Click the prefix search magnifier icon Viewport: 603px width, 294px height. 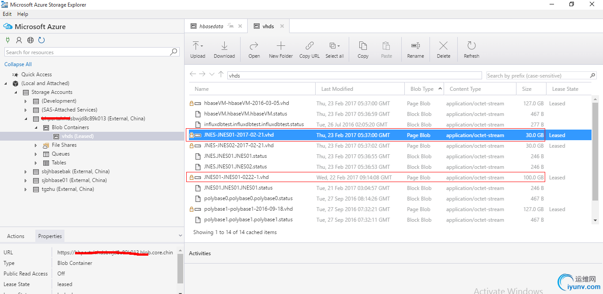(592, 75)
